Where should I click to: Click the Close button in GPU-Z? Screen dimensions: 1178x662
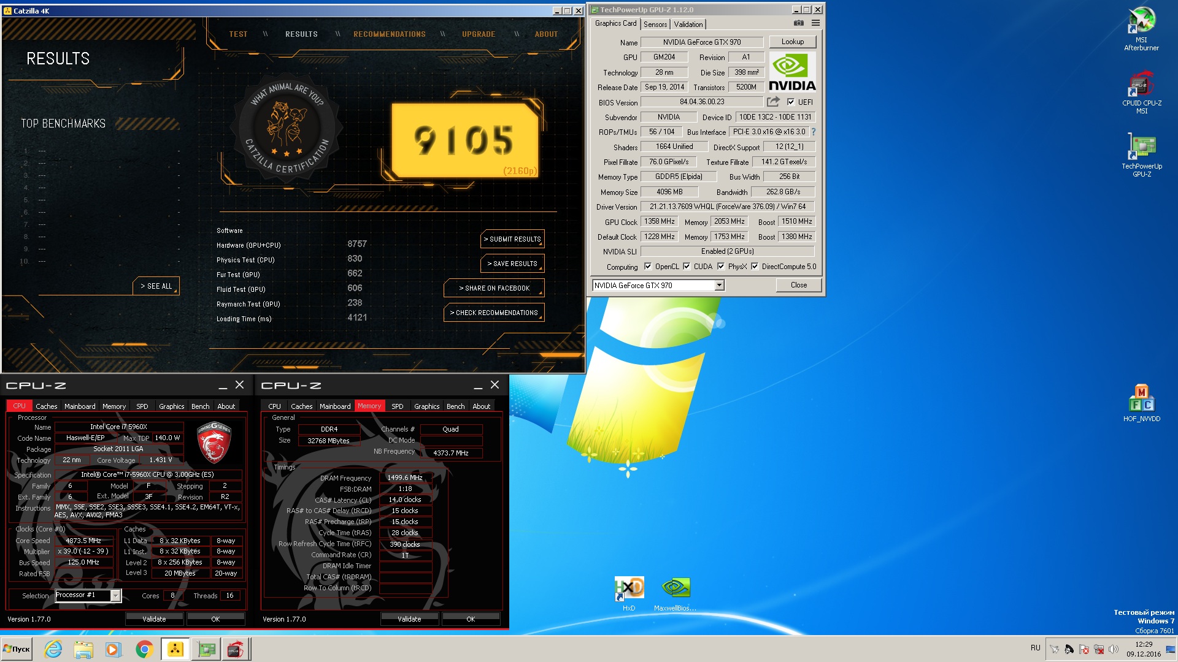(798, 285)
